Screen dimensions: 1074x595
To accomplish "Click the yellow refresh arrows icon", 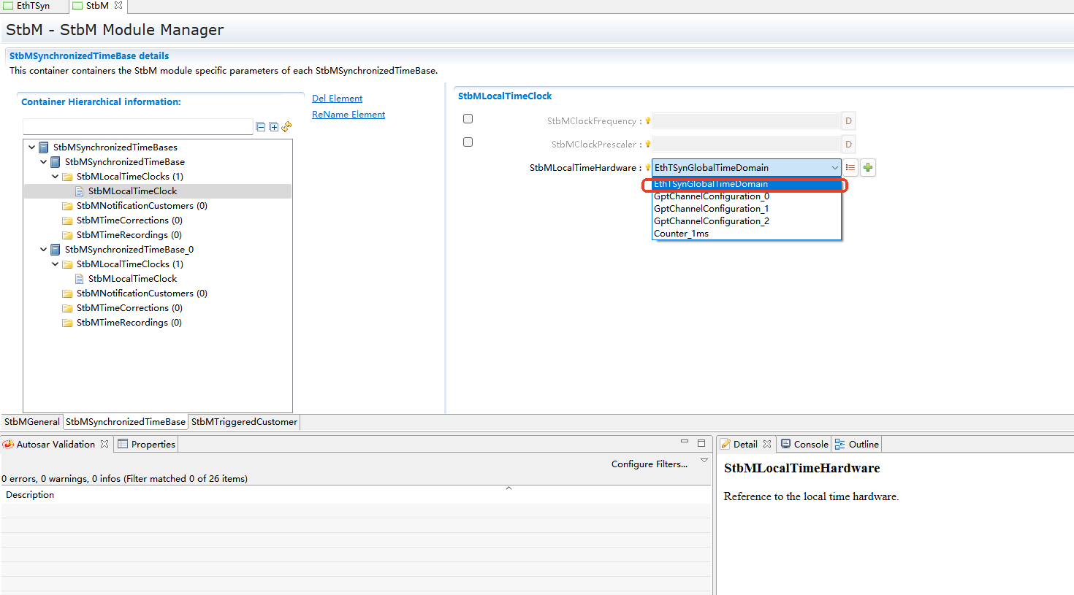I will 286,127.
